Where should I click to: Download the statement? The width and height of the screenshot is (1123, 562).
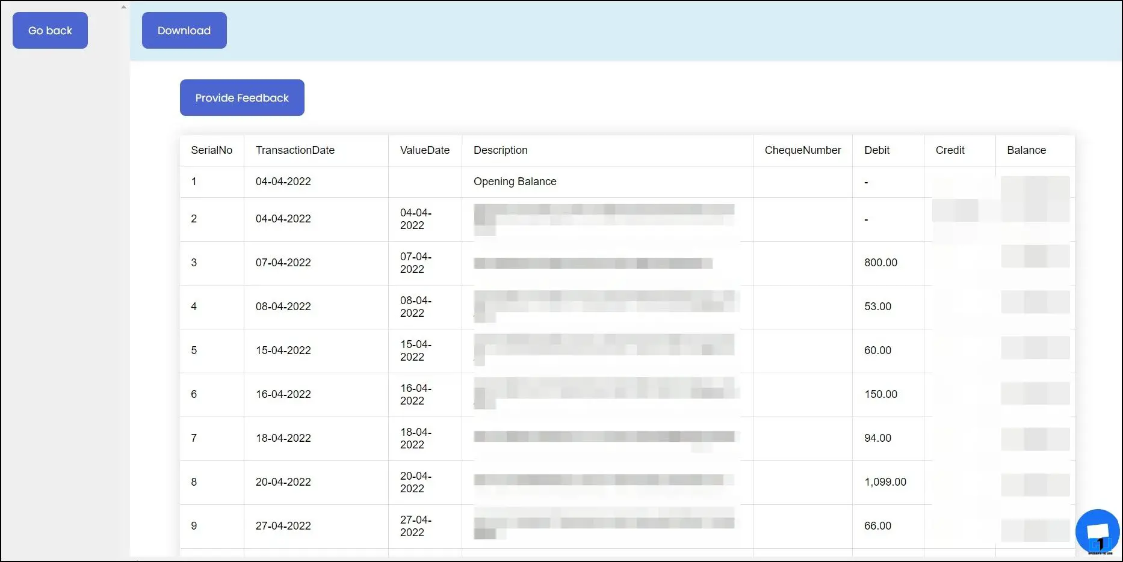(184, 30)
